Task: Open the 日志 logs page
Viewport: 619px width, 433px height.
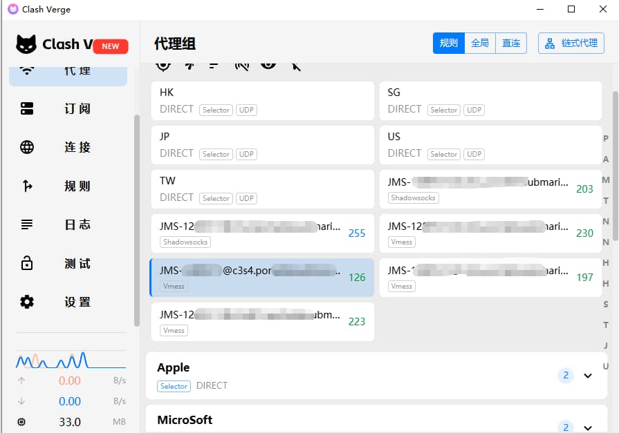Action: point(68,224)
